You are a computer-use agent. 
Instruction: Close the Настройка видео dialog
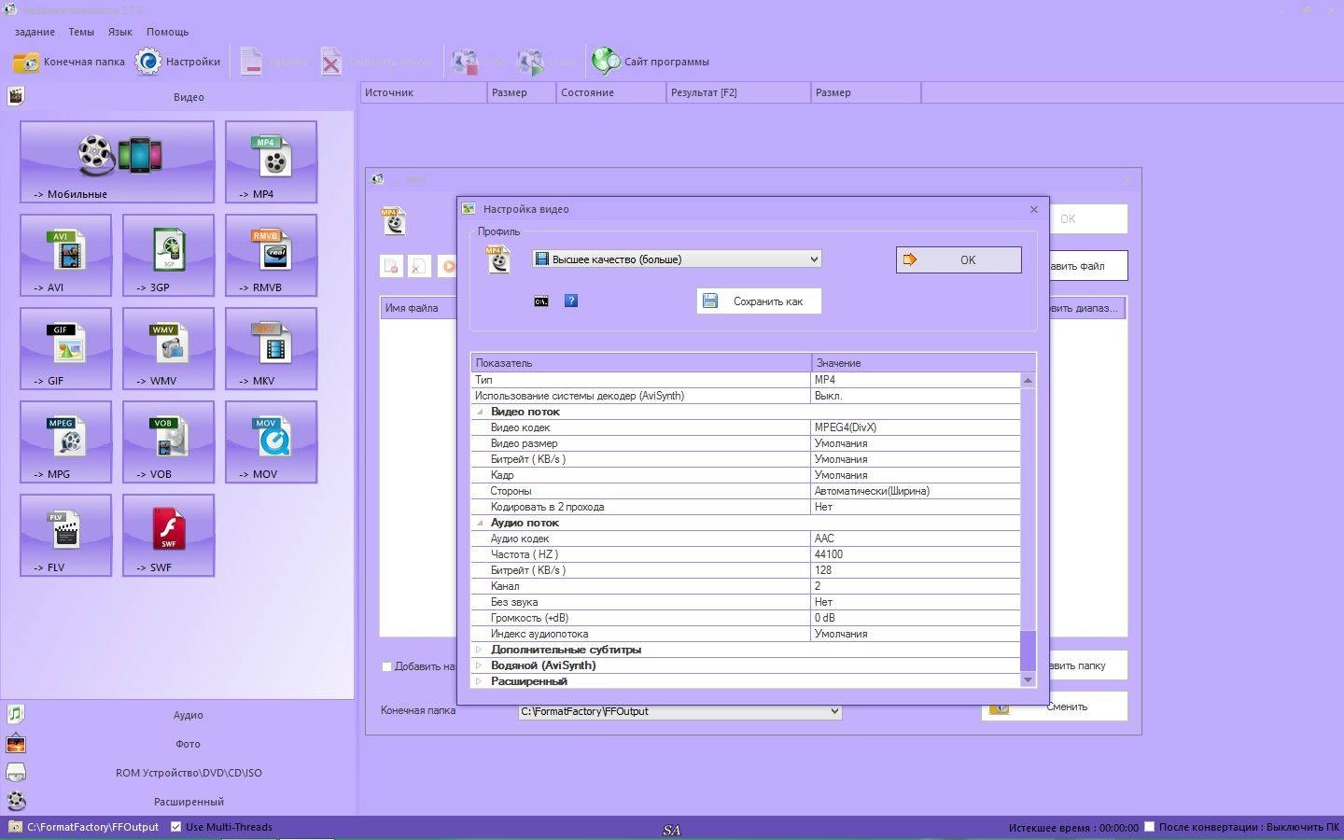(1033, 209)
